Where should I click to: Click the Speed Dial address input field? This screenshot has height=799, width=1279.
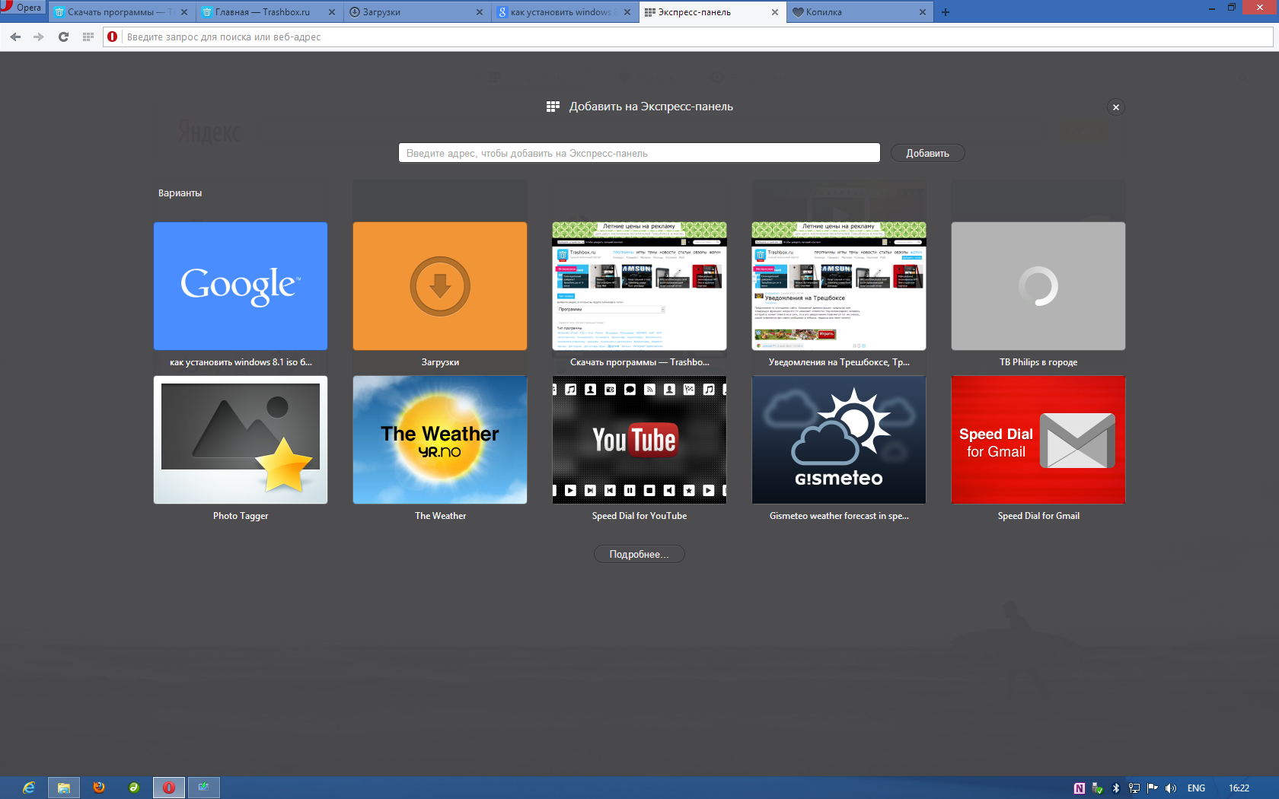[639, 153]
